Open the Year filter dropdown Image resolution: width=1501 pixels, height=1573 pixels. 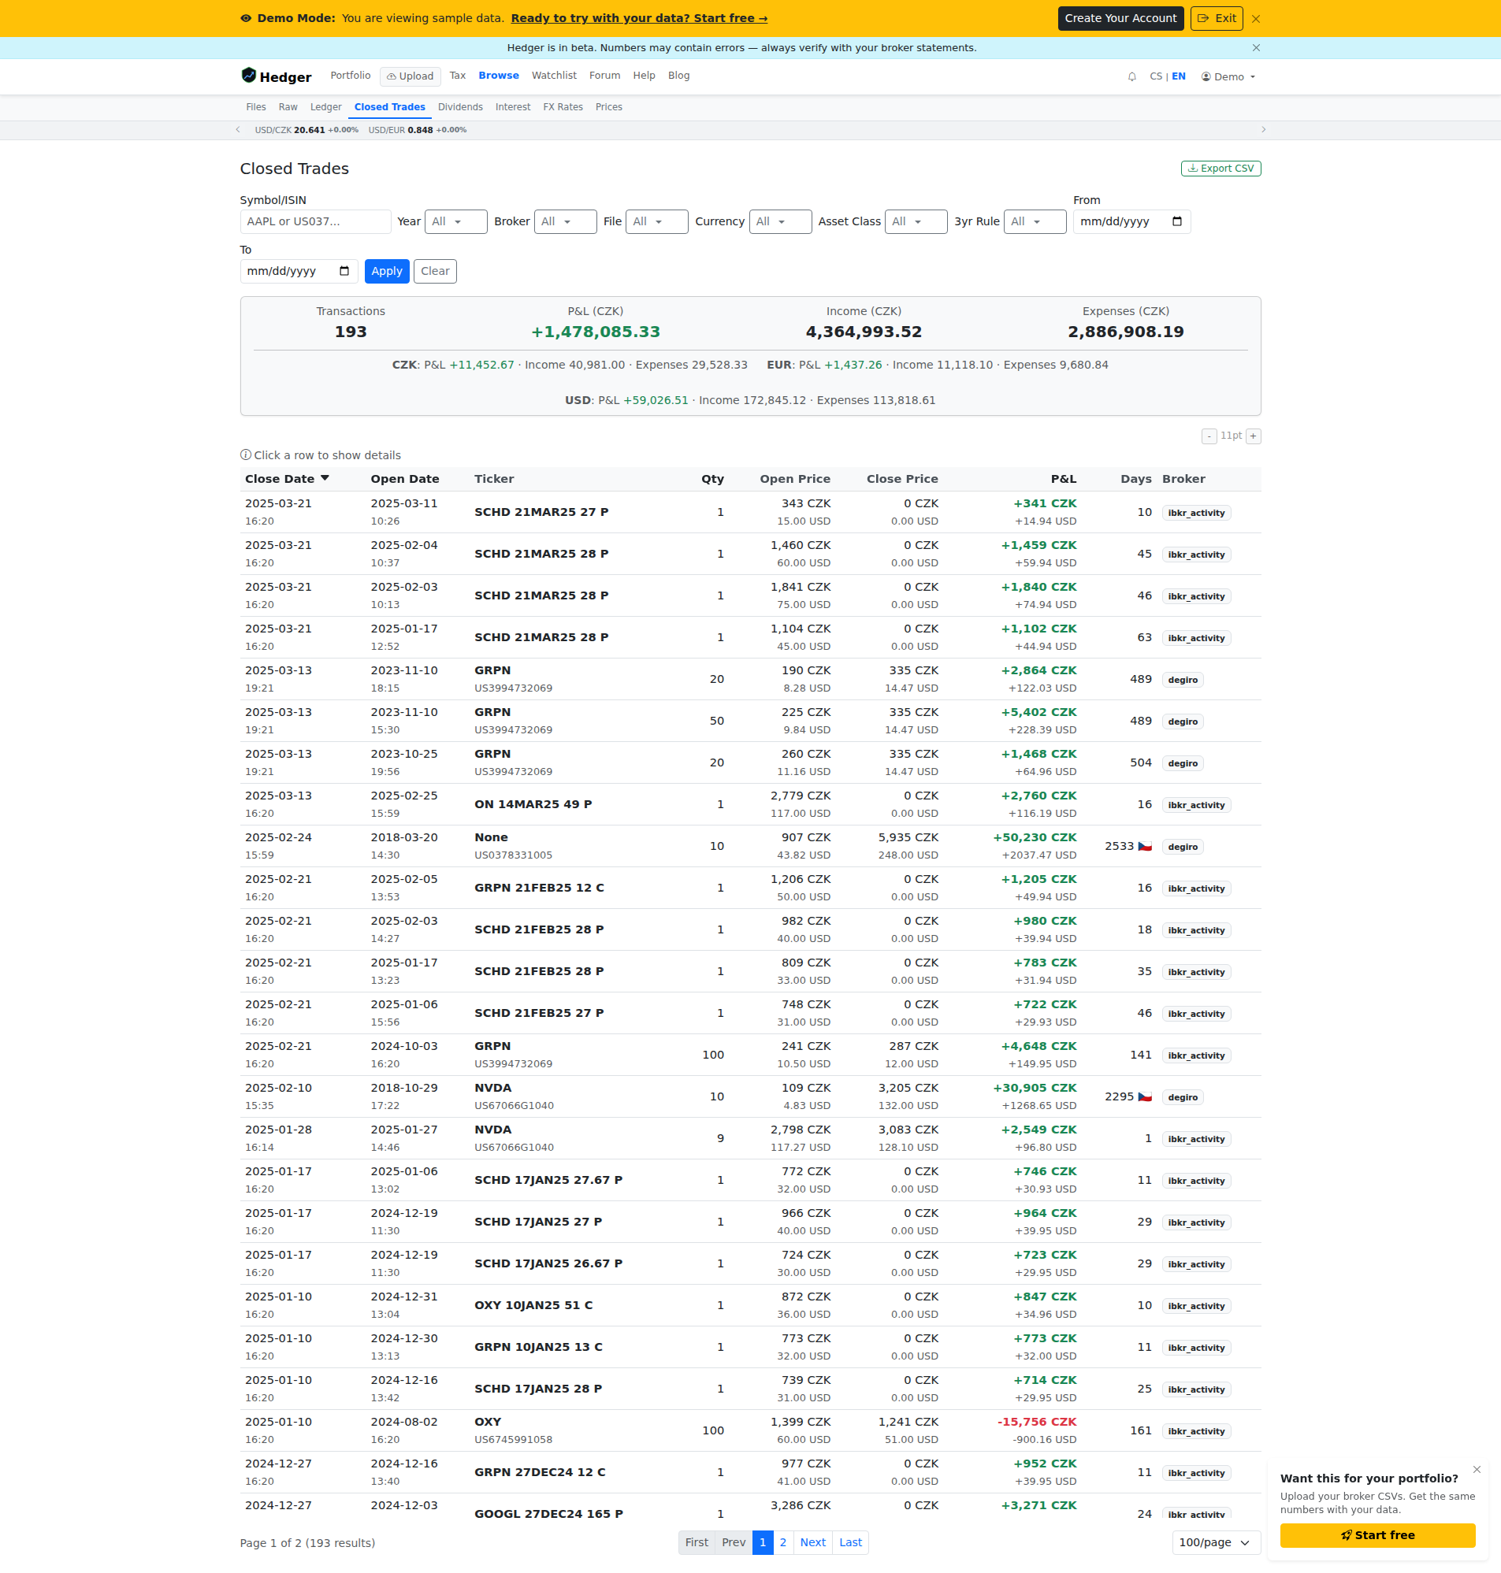(x=455, y=221)
